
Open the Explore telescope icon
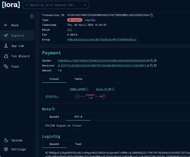coord(6,36)
